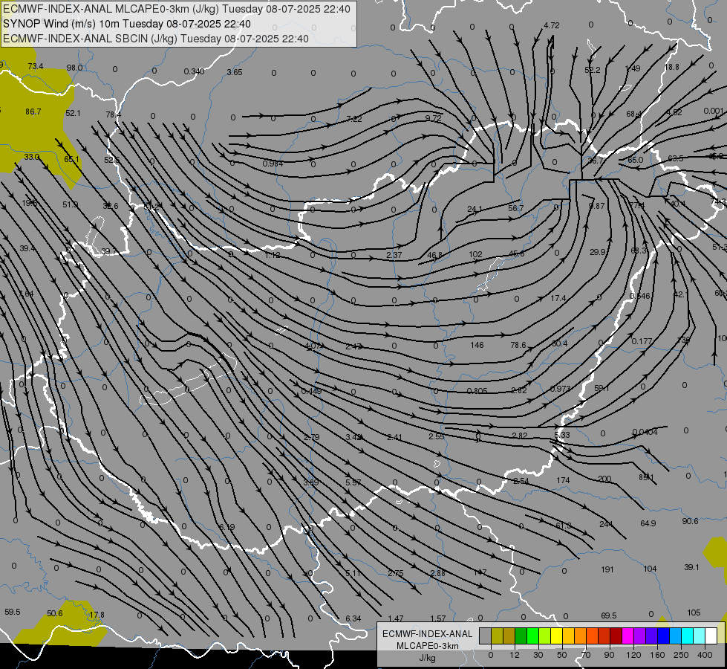
Task: Click the map value 105
Action: coord(694,613)
